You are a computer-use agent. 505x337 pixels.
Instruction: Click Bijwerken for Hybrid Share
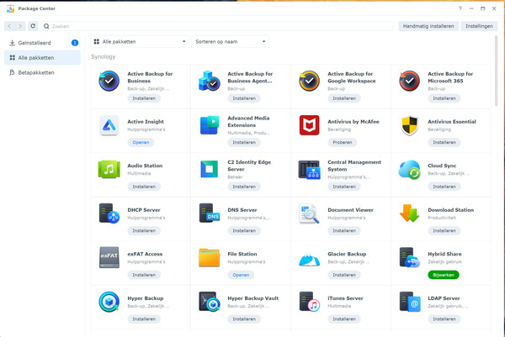click(444, 275)
